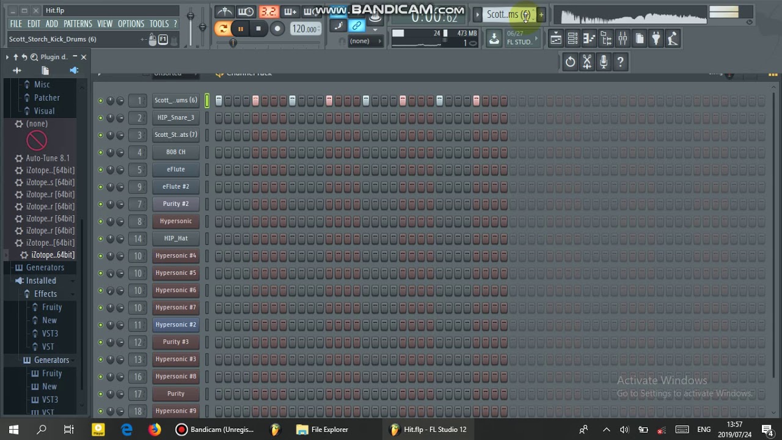
Task: Open the Scott..ms (6) pattern selector
Action: click(508, 14)
